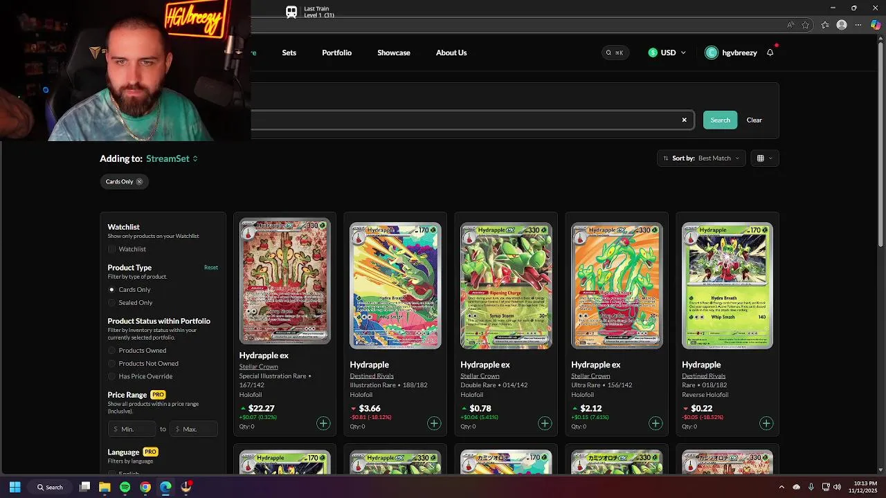Add Hydrapple ex 167/142 with plus icon

pyautogui.click(x=323, y=423)
